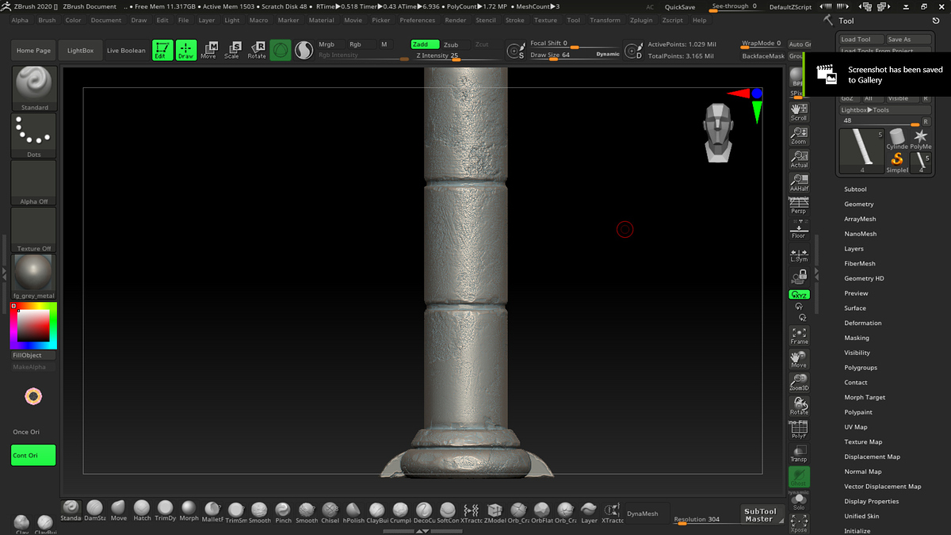The height and width of the screenshot is (535, 951).
Task: Expand the Display Properties subpalette
Action: [x=872, y=502]
